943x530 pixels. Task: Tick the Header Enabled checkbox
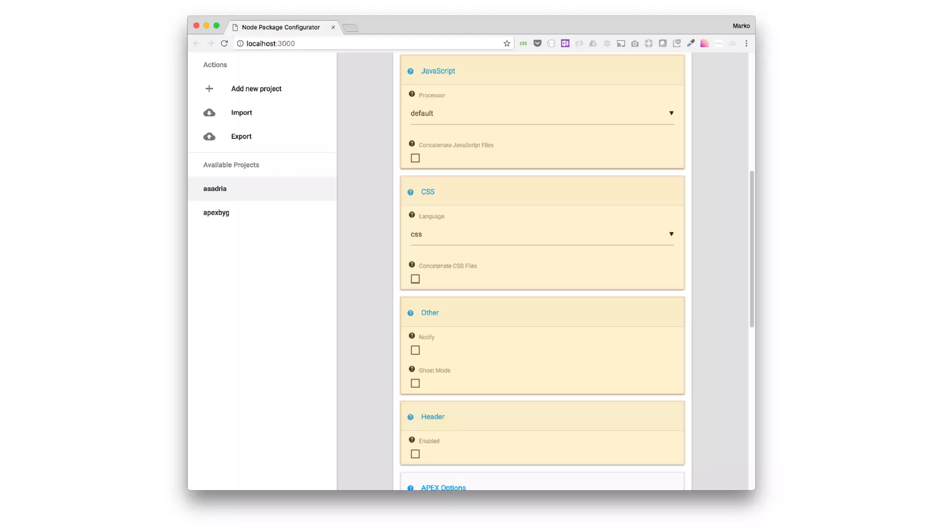[415, 454]
